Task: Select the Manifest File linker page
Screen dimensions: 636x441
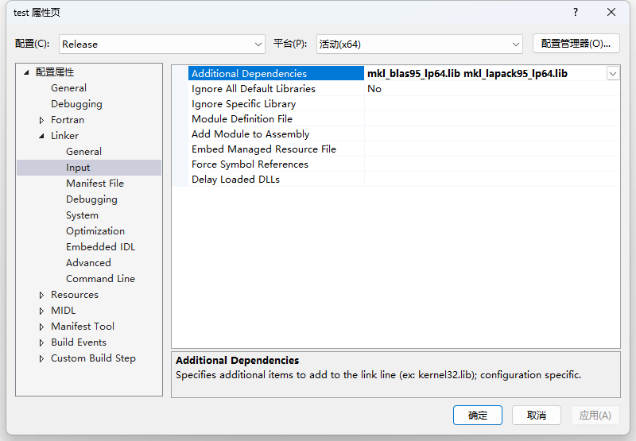Action: coord(95,184)
